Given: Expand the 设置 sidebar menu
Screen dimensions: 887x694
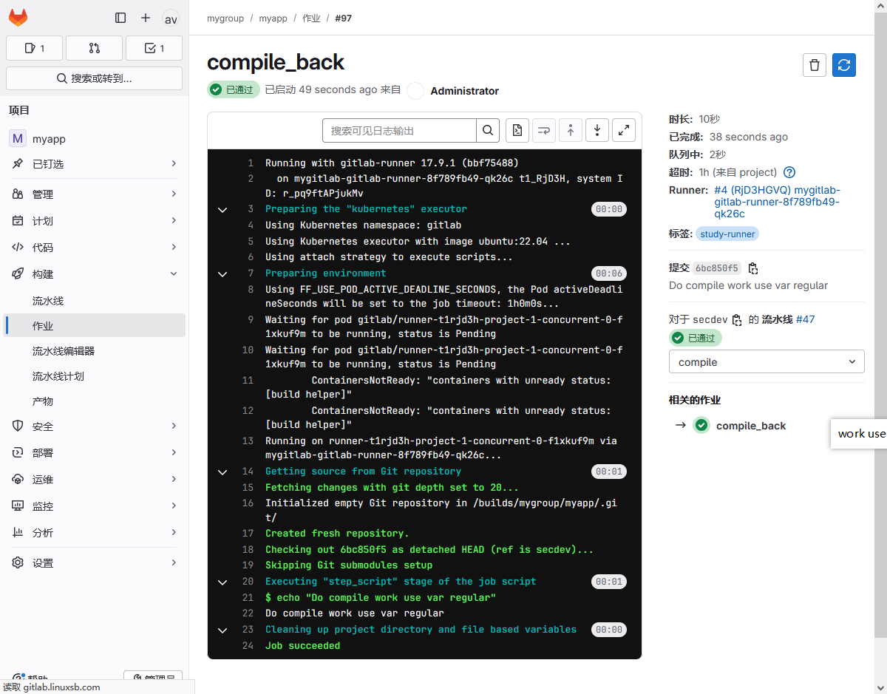Looking at the screenshot, I should pos(94,563).
